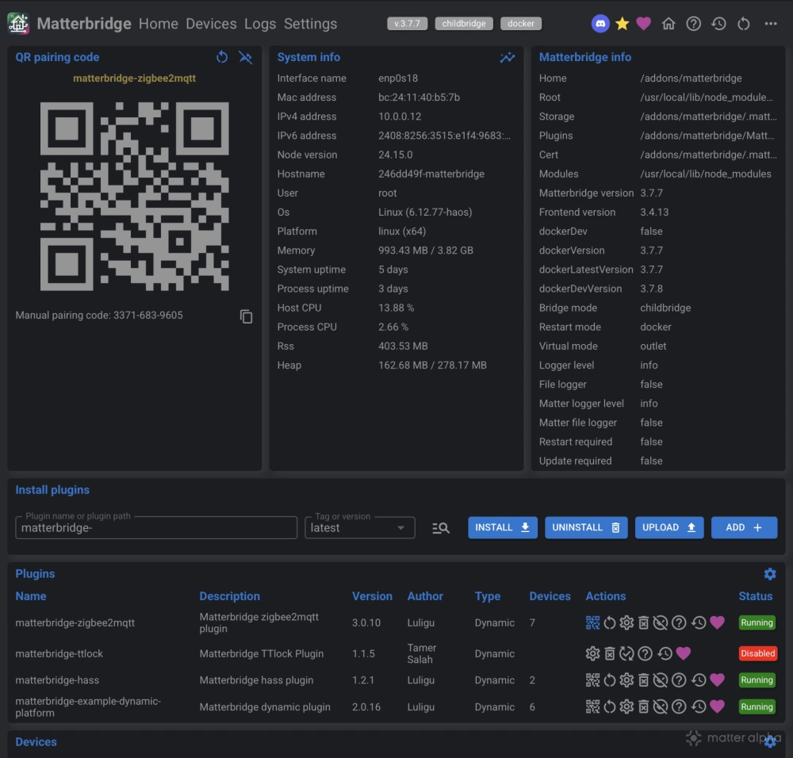Restart the matterbridge-hass plugin
Image resolution: width=793 pixels, height=758 pixels.
(609, 680)
